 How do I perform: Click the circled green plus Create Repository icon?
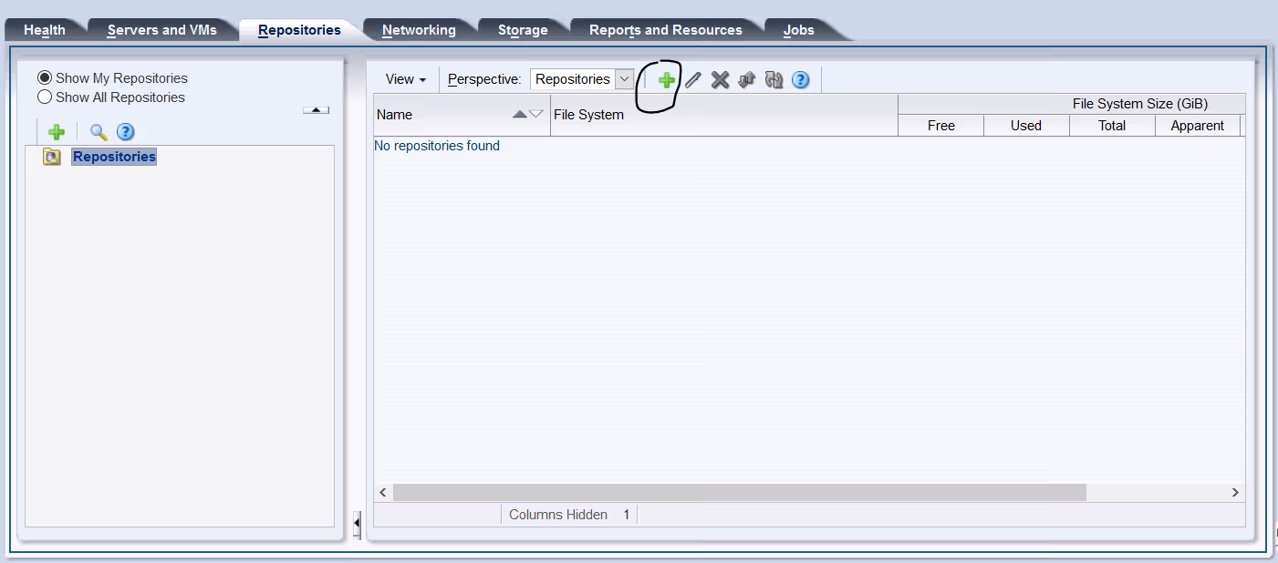tap(667, 80)
